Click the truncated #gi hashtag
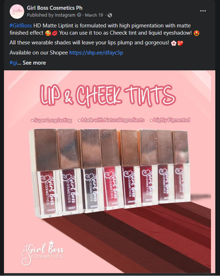The width and height of the screenshot is (220, 276). coord(13,63)
